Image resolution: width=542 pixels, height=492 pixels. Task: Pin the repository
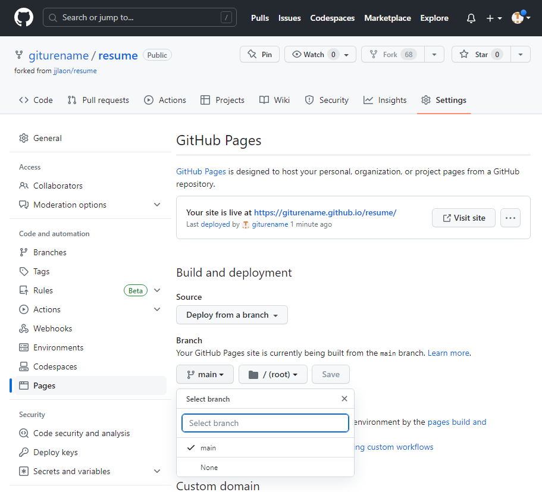[259, 54]
